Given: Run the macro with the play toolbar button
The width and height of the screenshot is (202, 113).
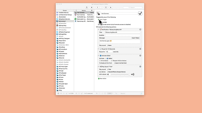Looking at the screenshot, I should point(111,8).
